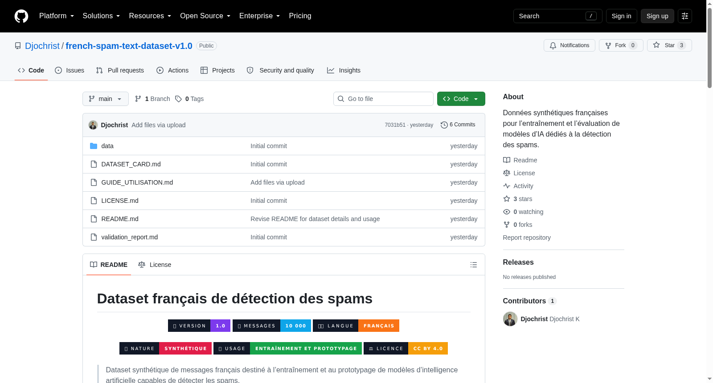Click the validation_report.md file icon
This screenshot has width=713, height=383.
[x=94, y=237]
